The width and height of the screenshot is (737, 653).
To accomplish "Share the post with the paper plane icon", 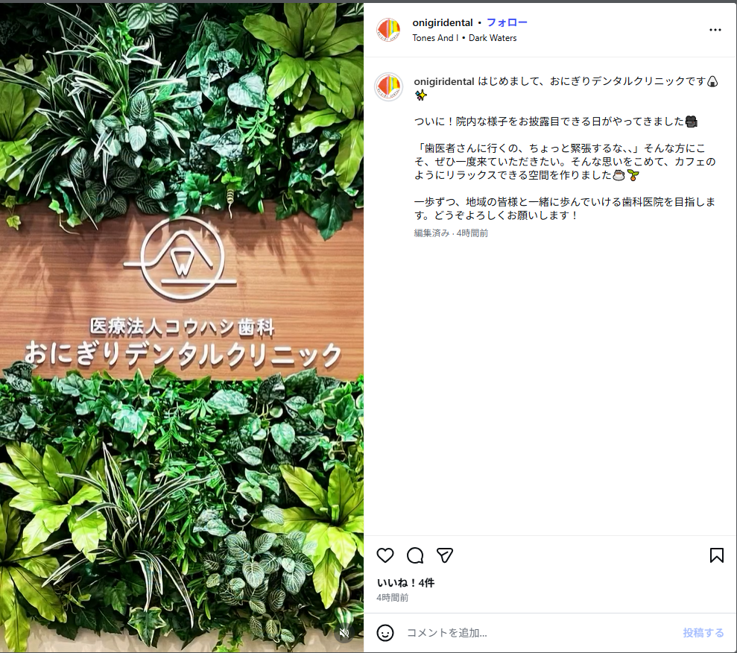I will point(445,555).
